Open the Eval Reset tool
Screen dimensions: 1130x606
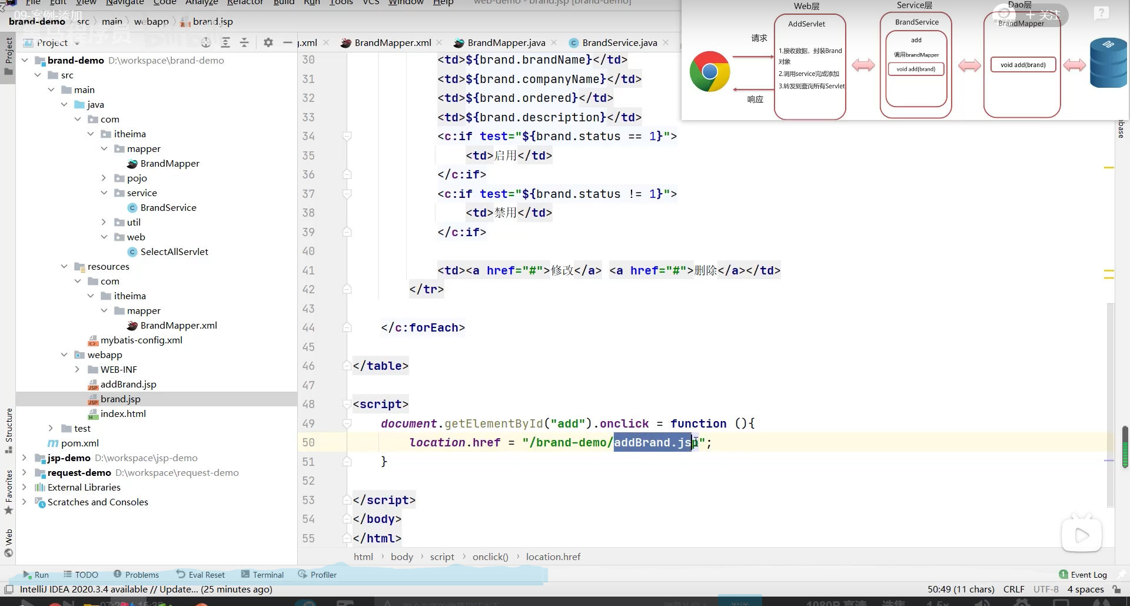(x=200, y=575)
